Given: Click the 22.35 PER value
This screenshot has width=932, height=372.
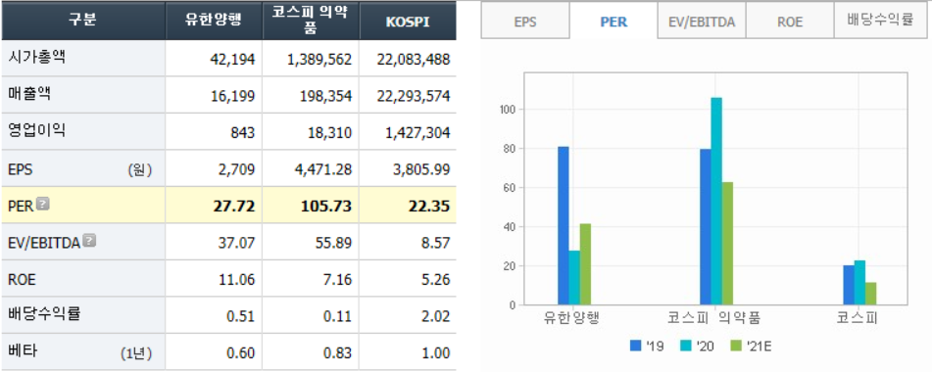Looking at the screenshot, I should coord(429,207).
